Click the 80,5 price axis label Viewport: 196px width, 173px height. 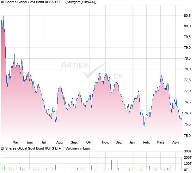click(187, 16)
